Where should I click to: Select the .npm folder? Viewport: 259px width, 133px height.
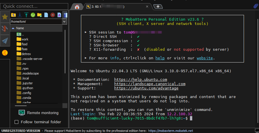click(x=23, y=69)
